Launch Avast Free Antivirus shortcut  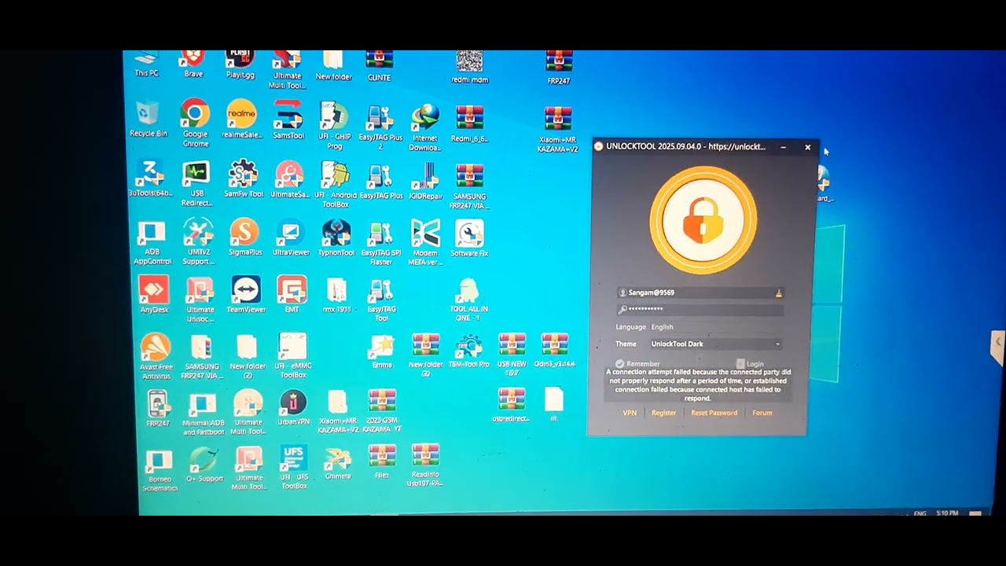(156, 356)
